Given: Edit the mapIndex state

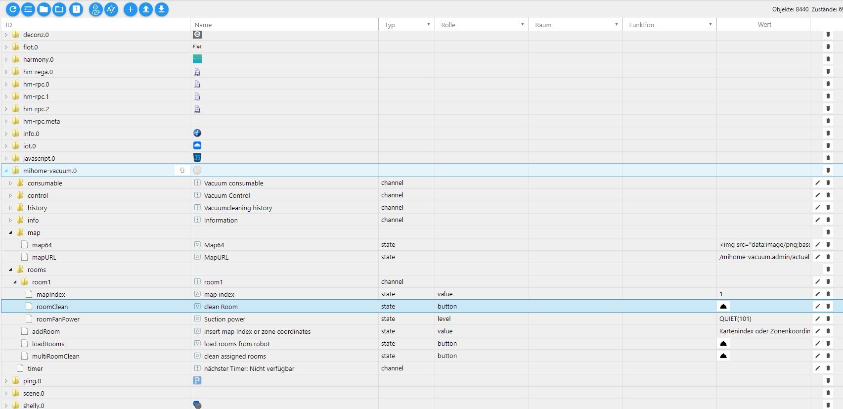Looking at the screenshot, I should 818,294.
